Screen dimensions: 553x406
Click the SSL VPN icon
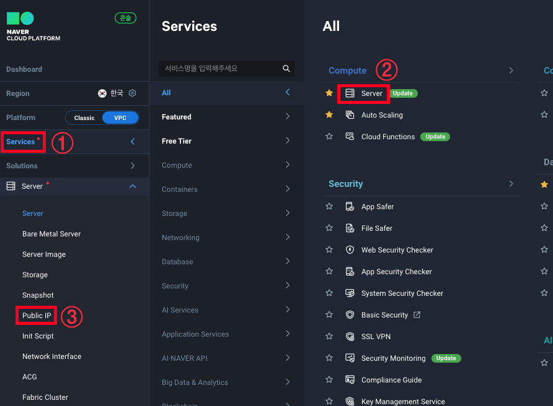350,336
